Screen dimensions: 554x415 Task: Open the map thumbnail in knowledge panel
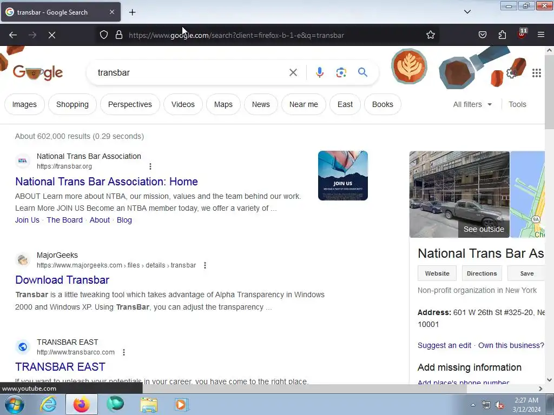527,195
